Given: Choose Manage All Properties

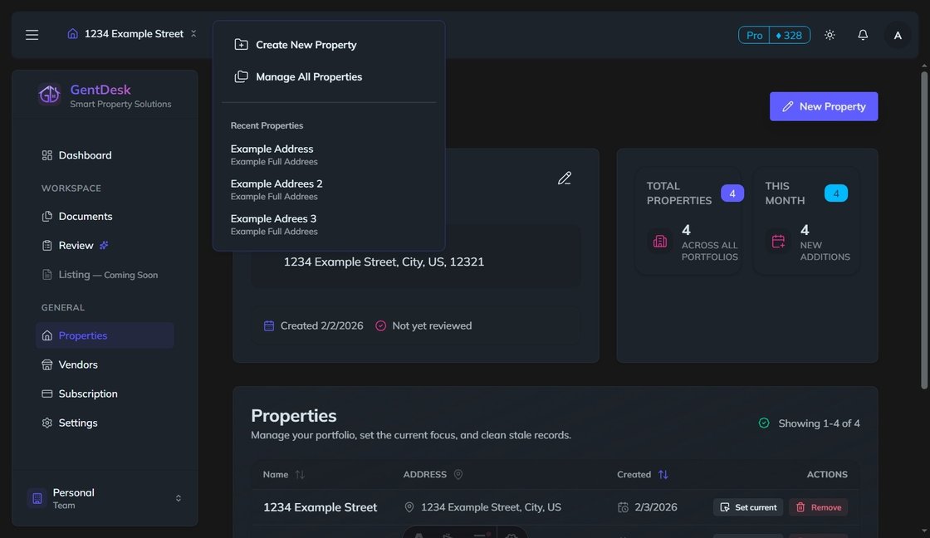Looking at the screenshot, I should point(308,76).
